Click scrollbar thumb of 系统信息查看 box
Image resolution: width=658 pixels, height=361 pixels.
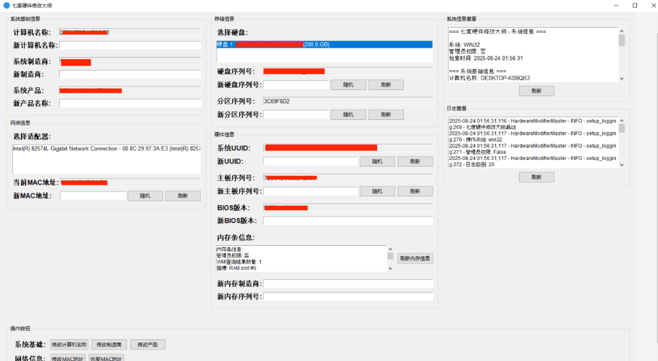622,41
